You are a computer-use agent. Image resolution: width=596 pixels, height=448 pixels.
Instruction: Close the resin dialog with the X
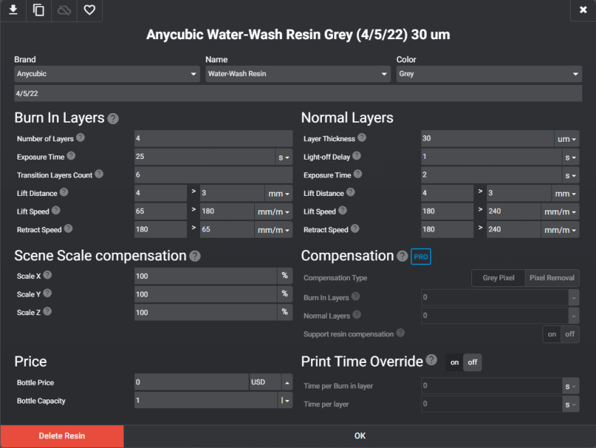point(583,10)
